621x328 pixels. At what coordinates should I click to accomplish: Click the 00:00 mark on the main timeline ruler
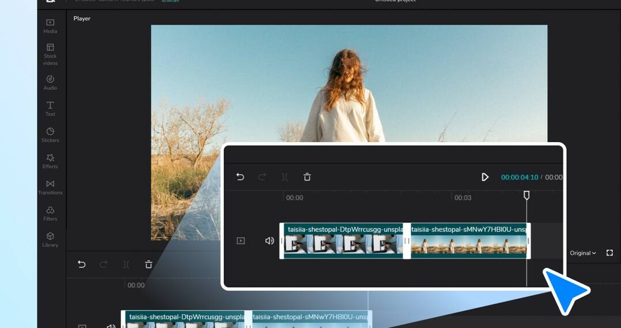[136, 285]
